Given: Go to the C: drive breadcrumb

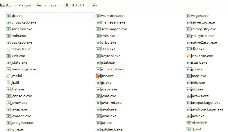Looking at the screenshot, I should pos(6,5).
